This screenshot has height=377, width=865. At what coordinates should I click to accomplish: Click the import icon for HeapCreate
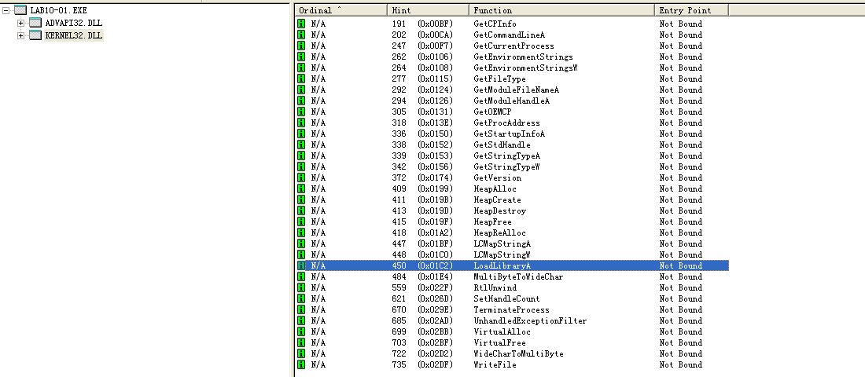[x=301, y=200]
